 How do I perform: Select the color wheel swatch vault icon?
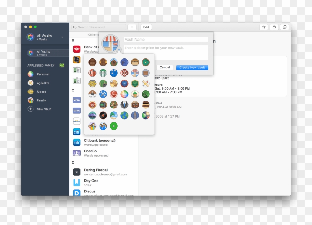click(x=124, y=94)
